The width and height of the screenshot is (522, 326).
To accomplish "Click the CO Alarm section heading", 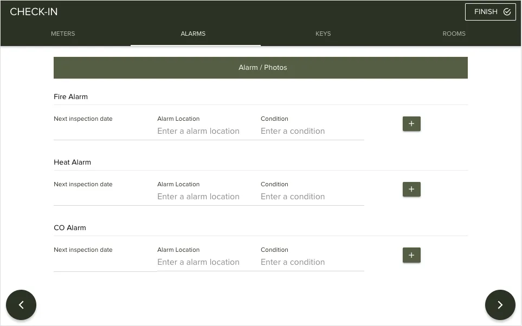I will 70,228.
